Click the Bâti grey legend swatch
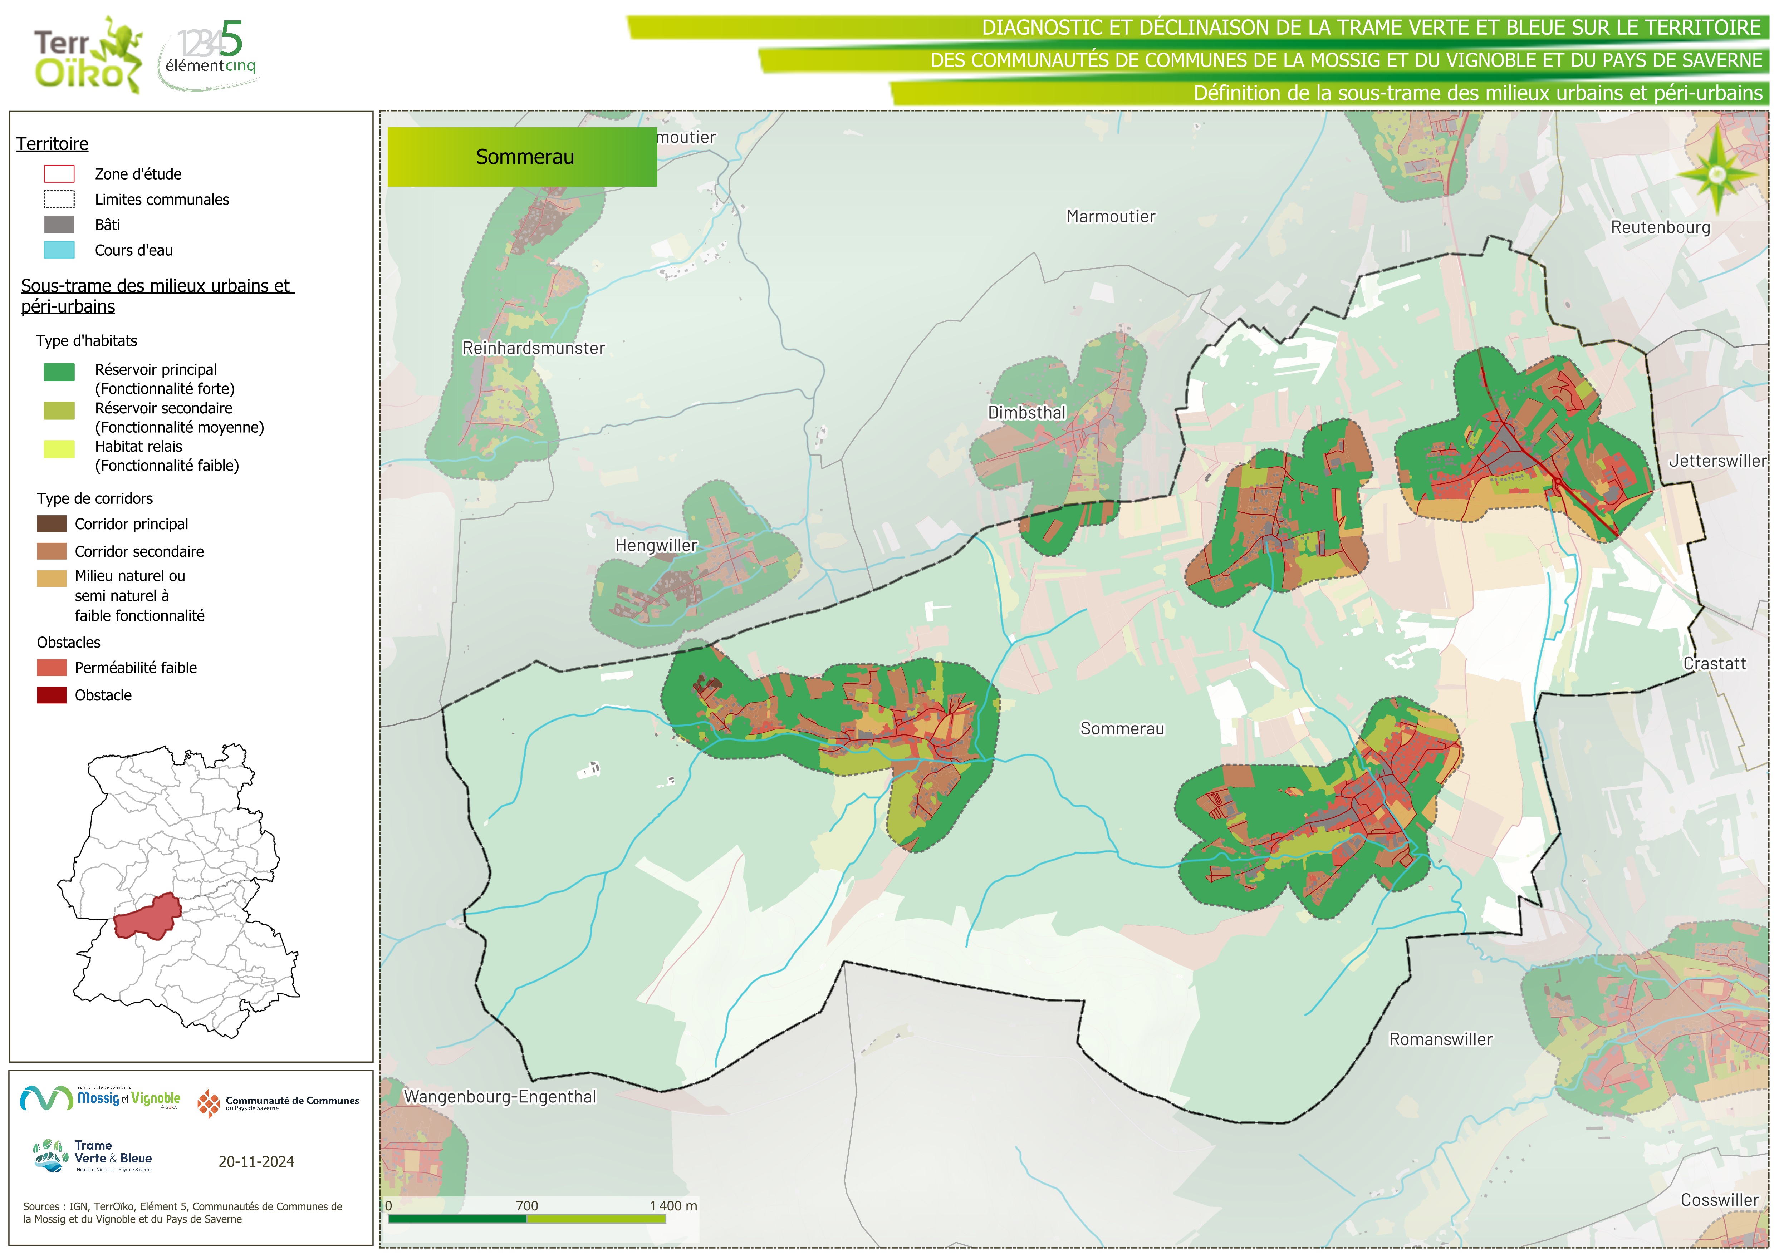The width and height of the screenshot is (1774, 1254). [59, 225]
